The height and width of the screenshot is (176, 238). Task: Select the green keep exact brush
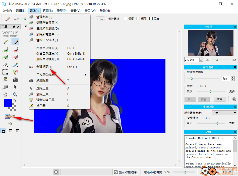pyautogui.click(x=6, y=42)
